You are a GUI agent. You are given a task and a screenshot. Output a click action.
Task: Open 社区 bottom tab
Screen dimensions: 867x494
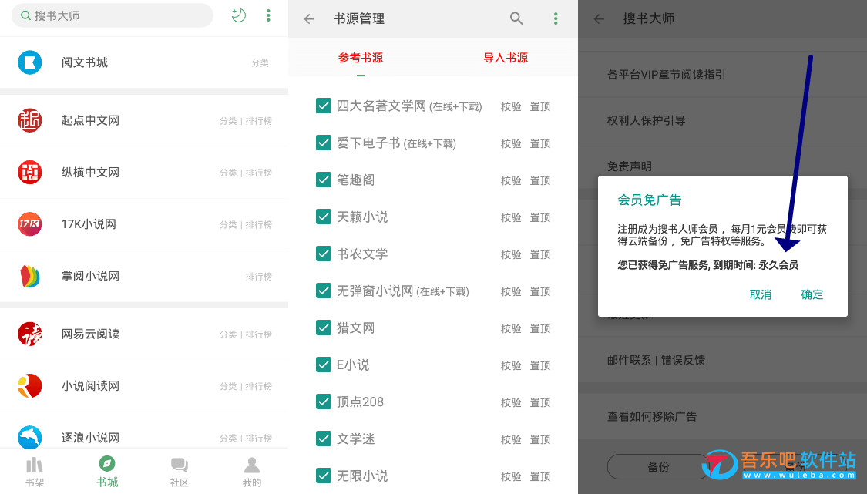tap(179, 472)
